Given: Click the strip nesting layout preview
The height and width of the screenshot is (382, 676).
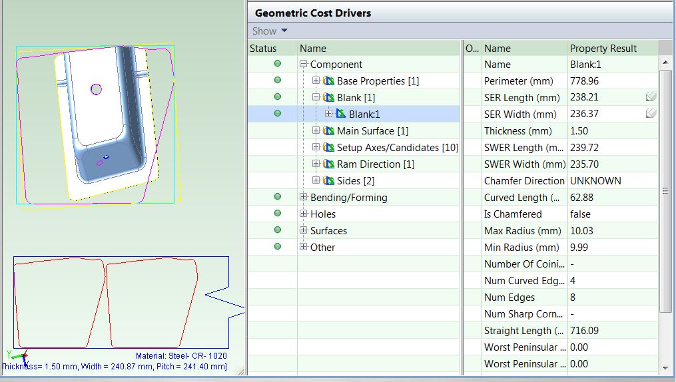Looking at the screenshot, I should click(x=120, y=303).
